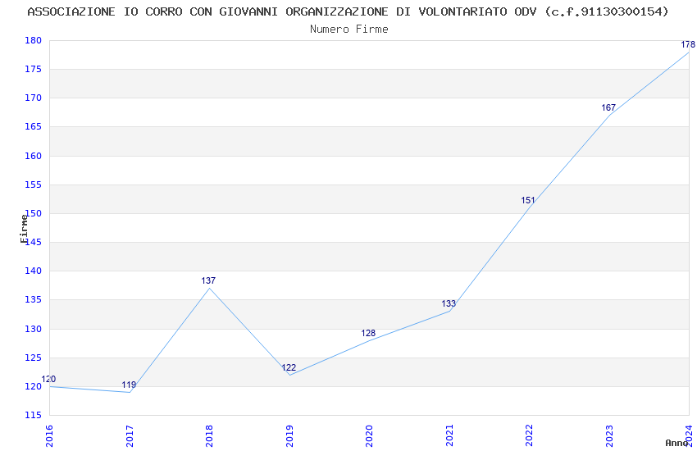Click the 'Anno' x-axis label
697x451 pixels.
pyautogui.click(x=676, y=443)
